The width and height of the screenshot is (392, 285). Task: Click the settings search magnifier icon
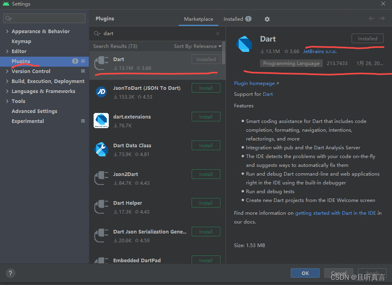click(x=8, y=18)
